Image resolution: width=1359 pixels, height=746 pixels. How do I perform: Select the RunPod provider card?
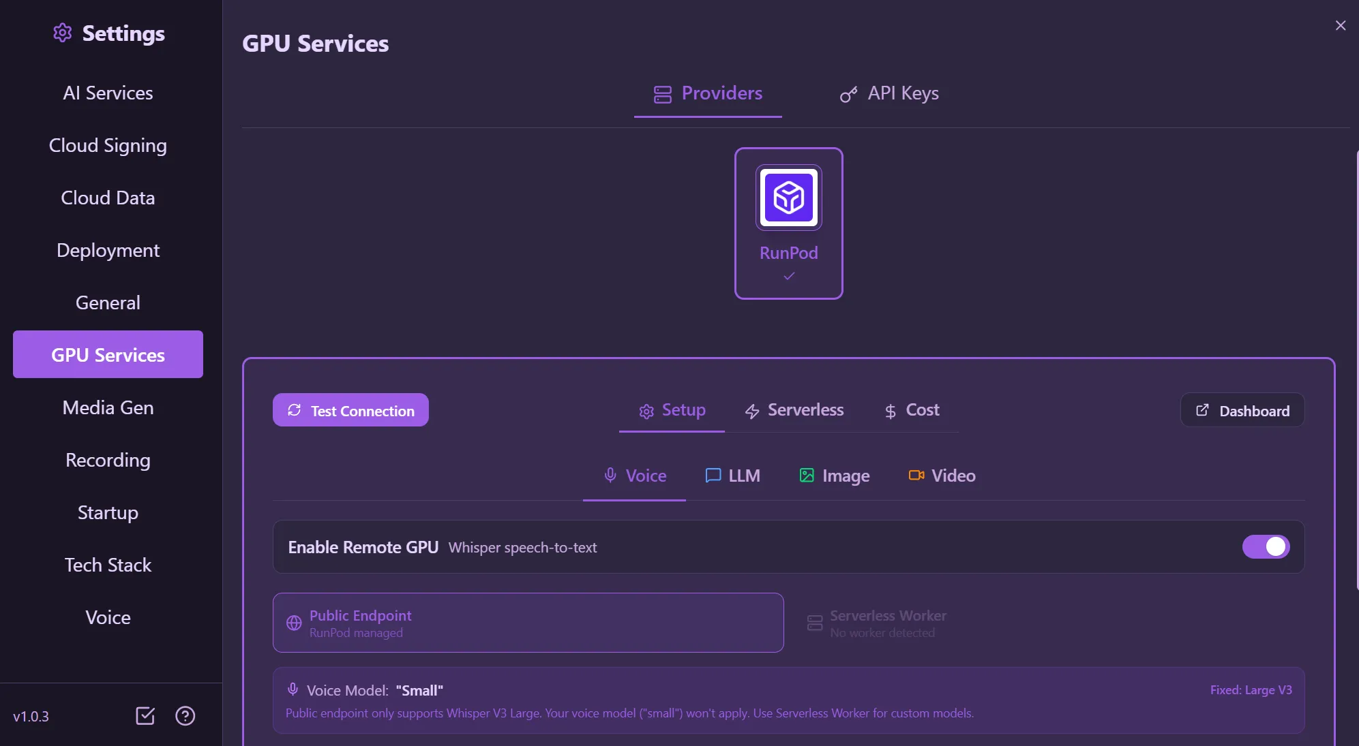(x=788, y=223)
